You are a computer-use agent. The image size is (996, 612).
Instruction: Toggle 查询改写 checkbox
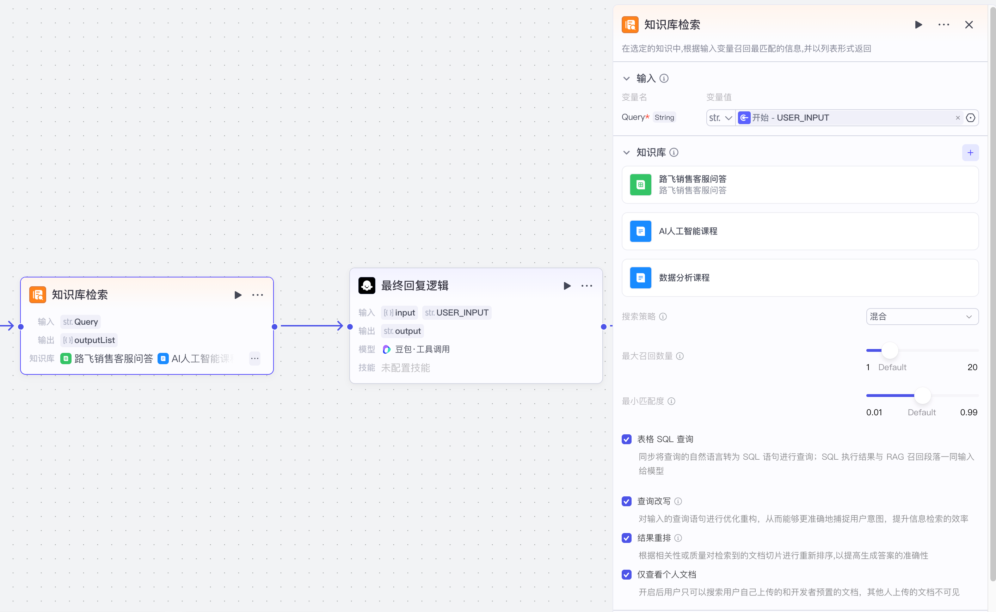click(x=626, y=501)
